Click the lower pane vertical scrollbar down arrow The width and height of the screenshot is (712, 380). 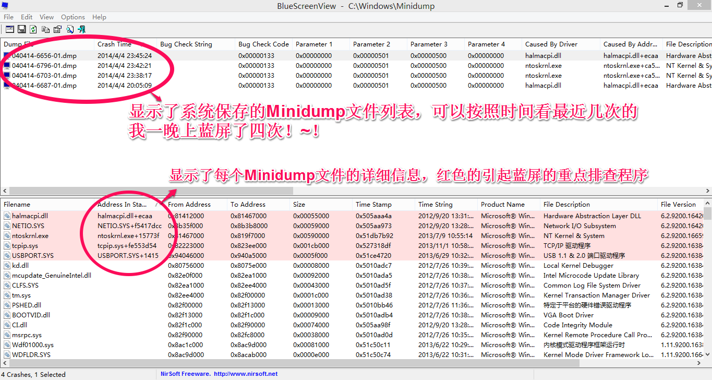708,355
